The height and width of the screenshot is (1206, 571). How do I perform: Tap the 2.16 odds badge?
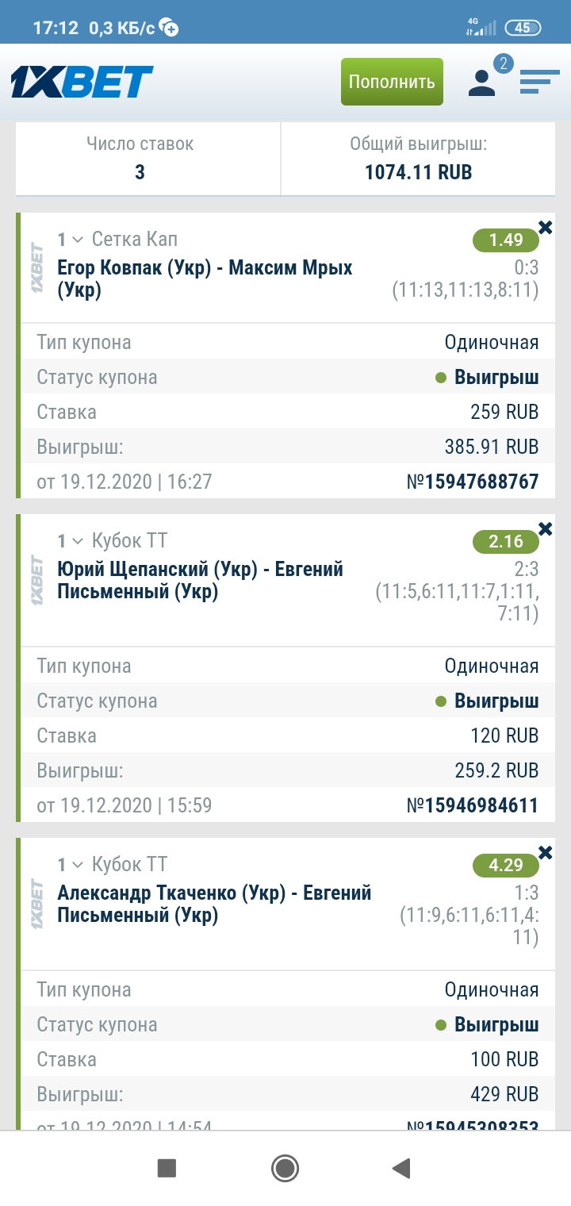click(505, 542)
